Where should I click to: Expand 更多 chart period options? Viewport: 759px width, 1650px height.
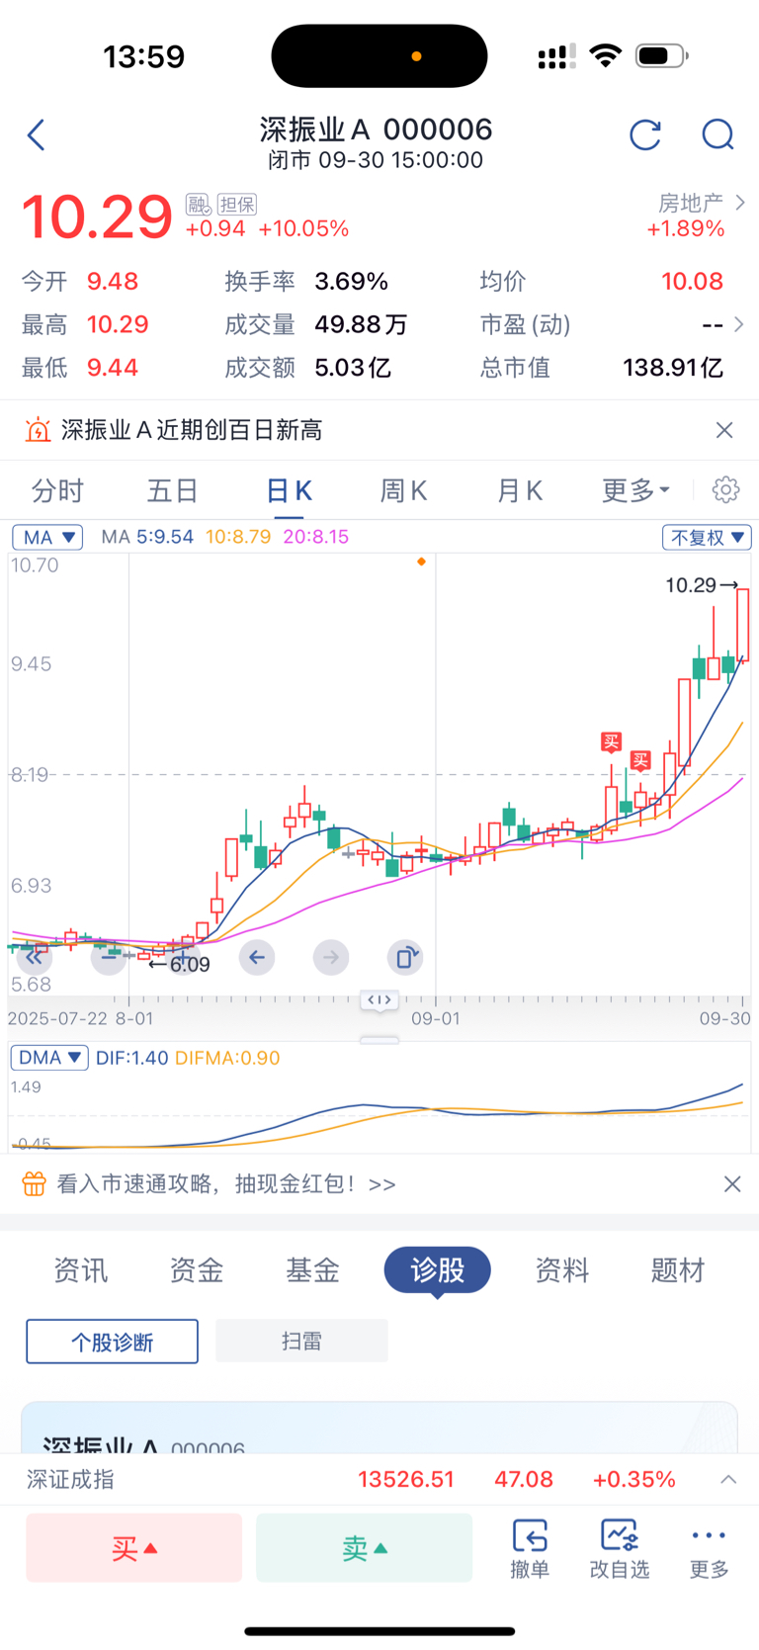[x=635, y=490]
